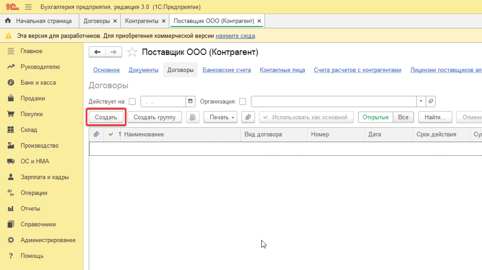Switch to the Контрагенты tab

(x=142, y=21)
